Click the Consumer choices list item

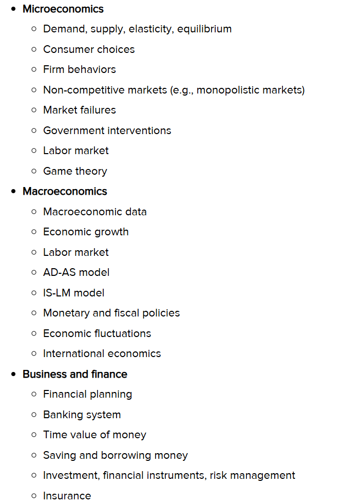[x=89, y=49]
